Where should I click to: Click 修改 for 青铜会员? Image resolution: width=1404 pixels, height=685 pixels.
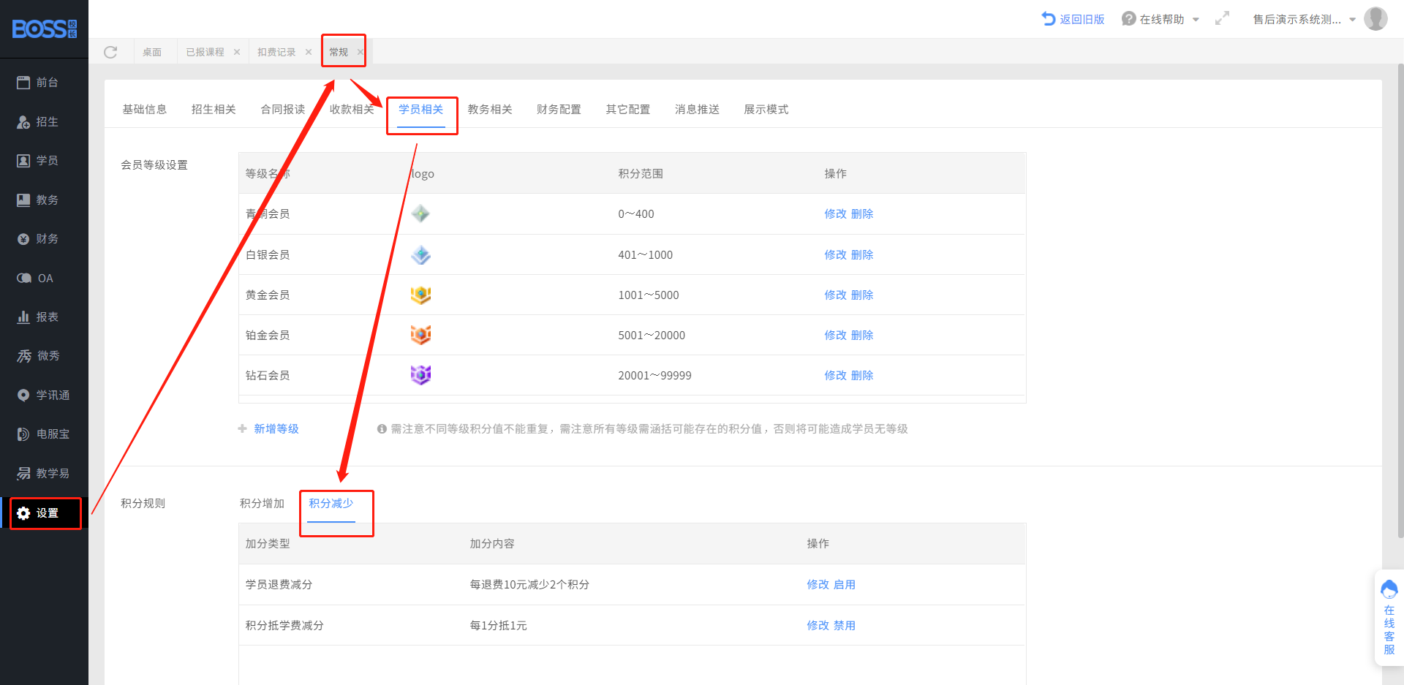tap(835, 214)
